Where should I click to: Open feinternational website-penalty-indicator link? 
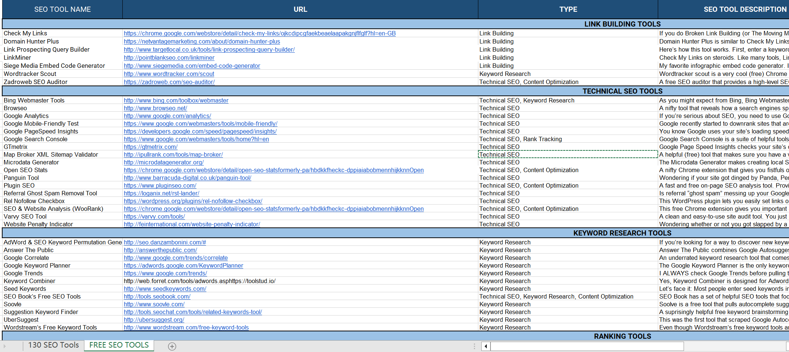[x=192, y=224]
